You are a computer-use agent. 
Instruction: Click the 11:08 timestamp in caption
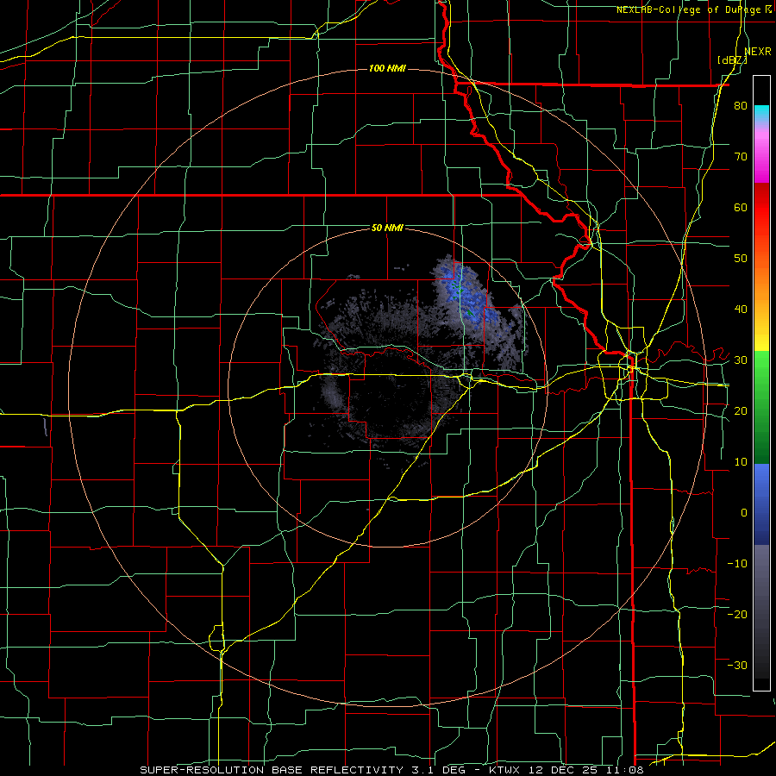click(627, 770)
